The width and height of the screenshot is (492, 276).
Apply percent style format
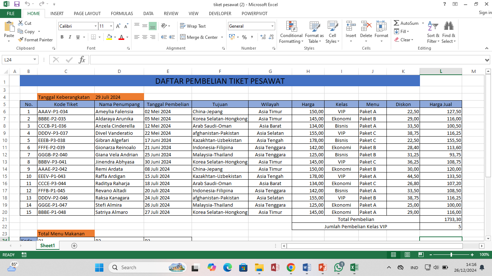pyautogui.click(x=244, y=37)
